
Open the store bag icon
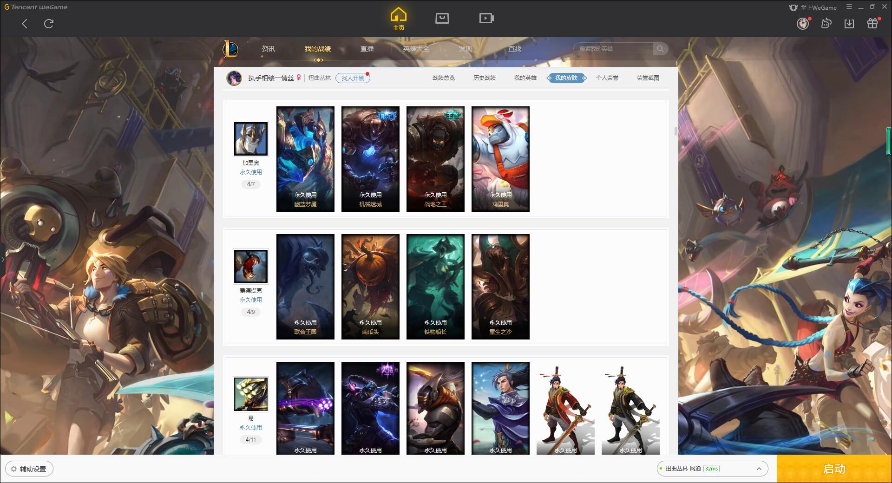pyautogui.click(x=442, y=19)
